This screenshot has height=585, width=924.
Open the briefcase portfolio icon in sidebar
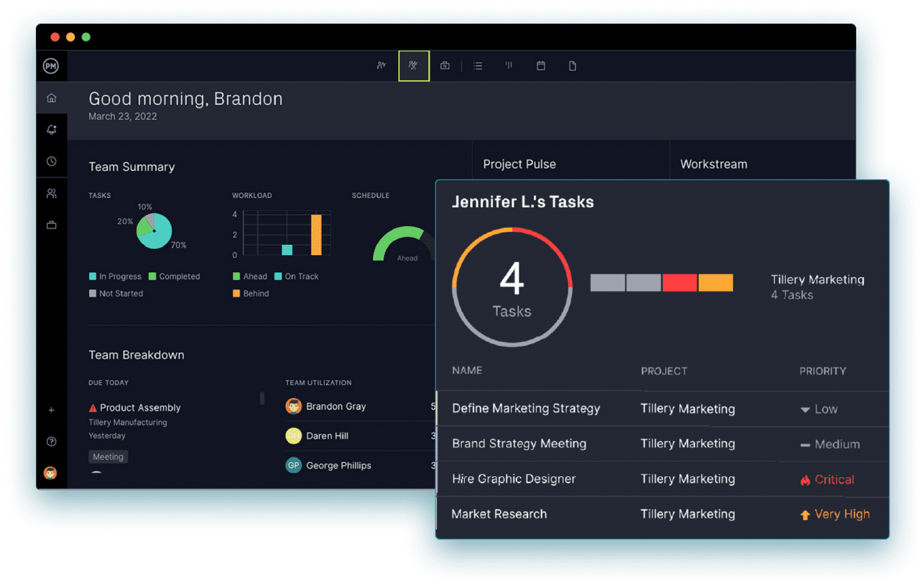pos(51,225)
